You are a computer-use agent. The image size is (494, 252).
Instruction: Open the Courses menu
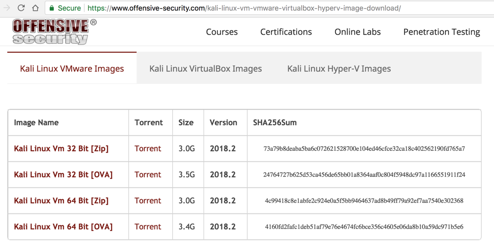tap(221, 32)
